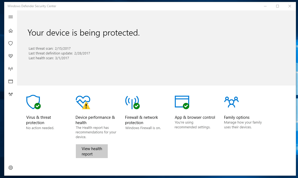Click the Health report recommendations description text
298x178 pixels.
(x=96, y=132)
